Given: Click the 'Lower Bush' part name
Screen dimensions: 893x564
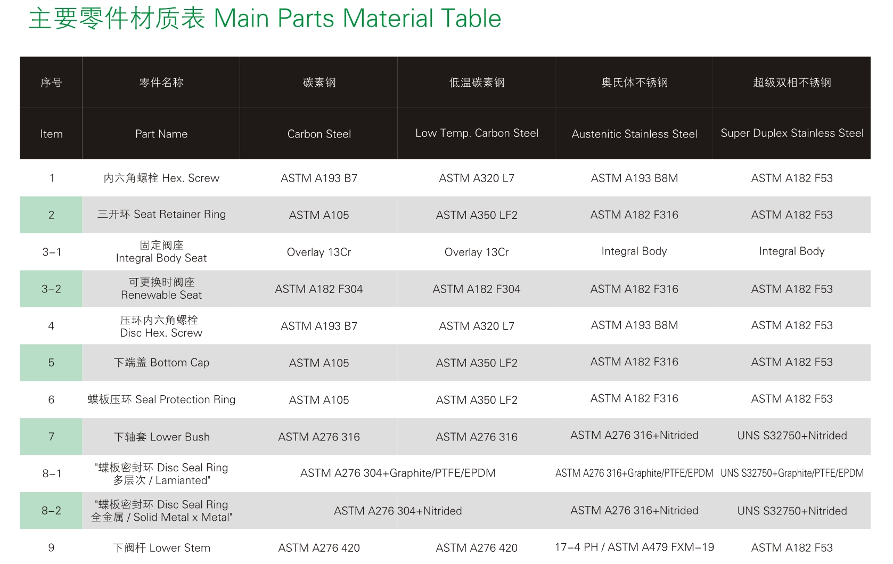Looking at the screenshot, I should click(161, 437).
